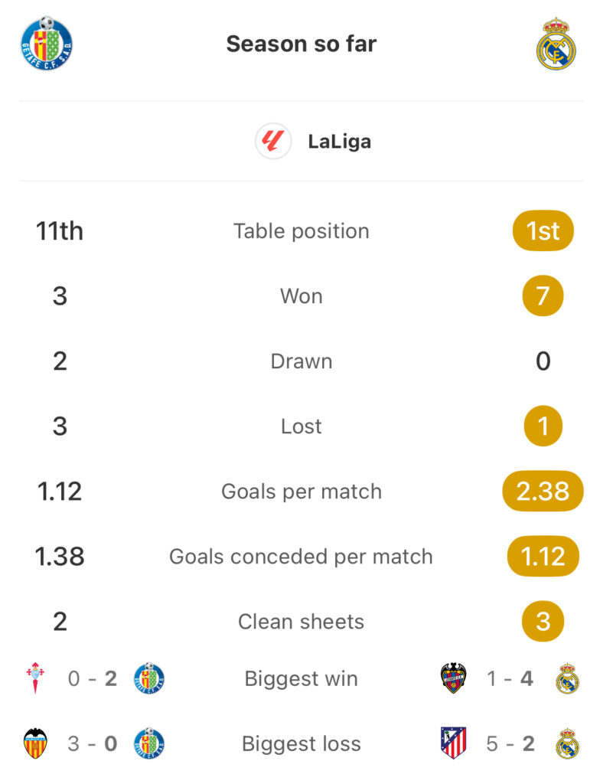Open the LaLiga competition label
Screen dimensions: 600x784
(x=339, y=142)
